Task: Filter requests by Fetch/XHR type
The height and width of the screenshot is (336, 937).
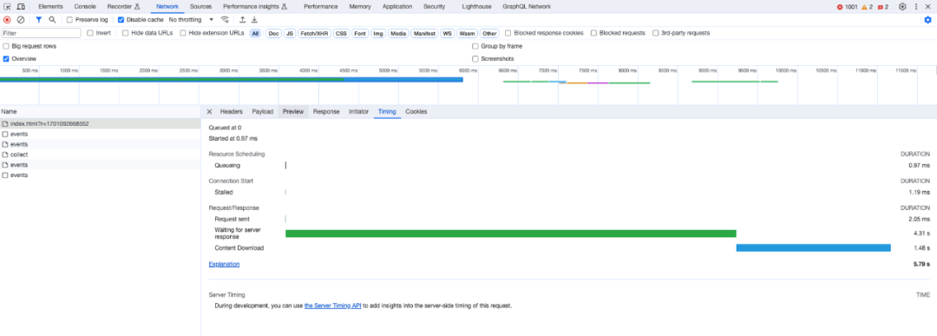Action: [x=314, y=34]
